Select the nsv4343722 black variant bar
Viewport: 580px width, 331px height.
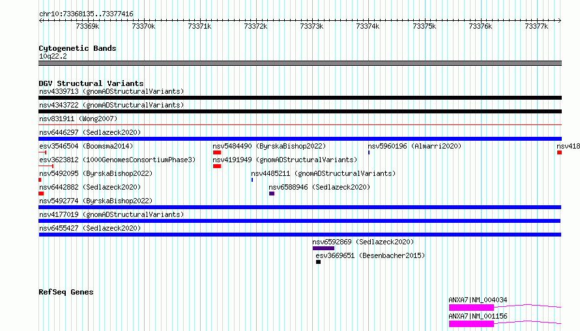coord(300,111)
